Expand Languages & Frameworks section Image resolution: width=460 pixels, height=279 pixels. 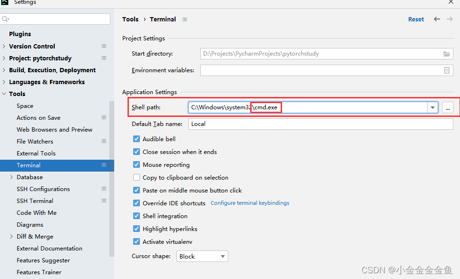click(4, 82)
